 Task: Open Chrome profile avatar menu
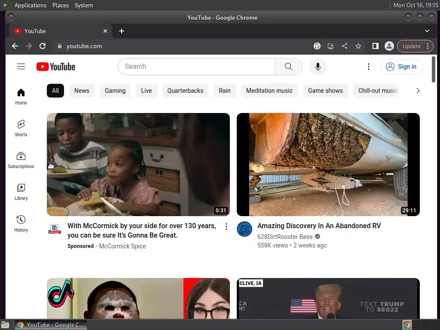pos(389,46)
